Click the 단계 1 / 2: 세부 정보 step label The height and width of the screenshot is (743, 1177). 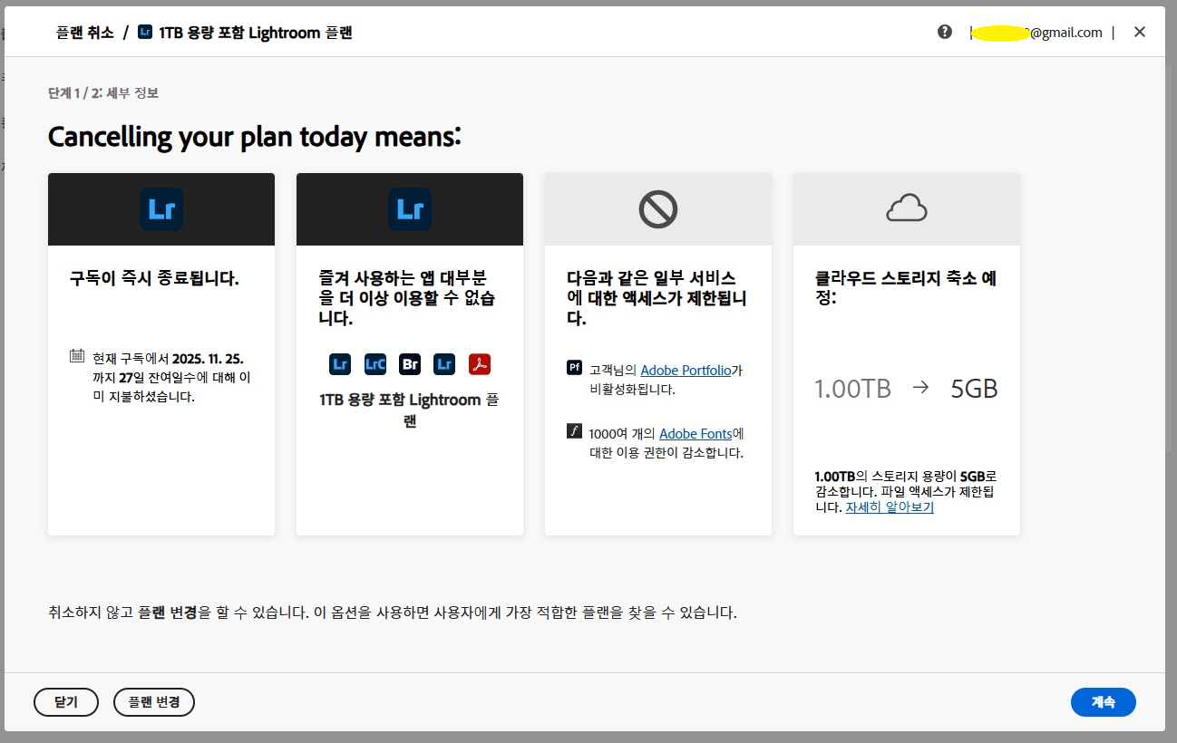point(103,92)
